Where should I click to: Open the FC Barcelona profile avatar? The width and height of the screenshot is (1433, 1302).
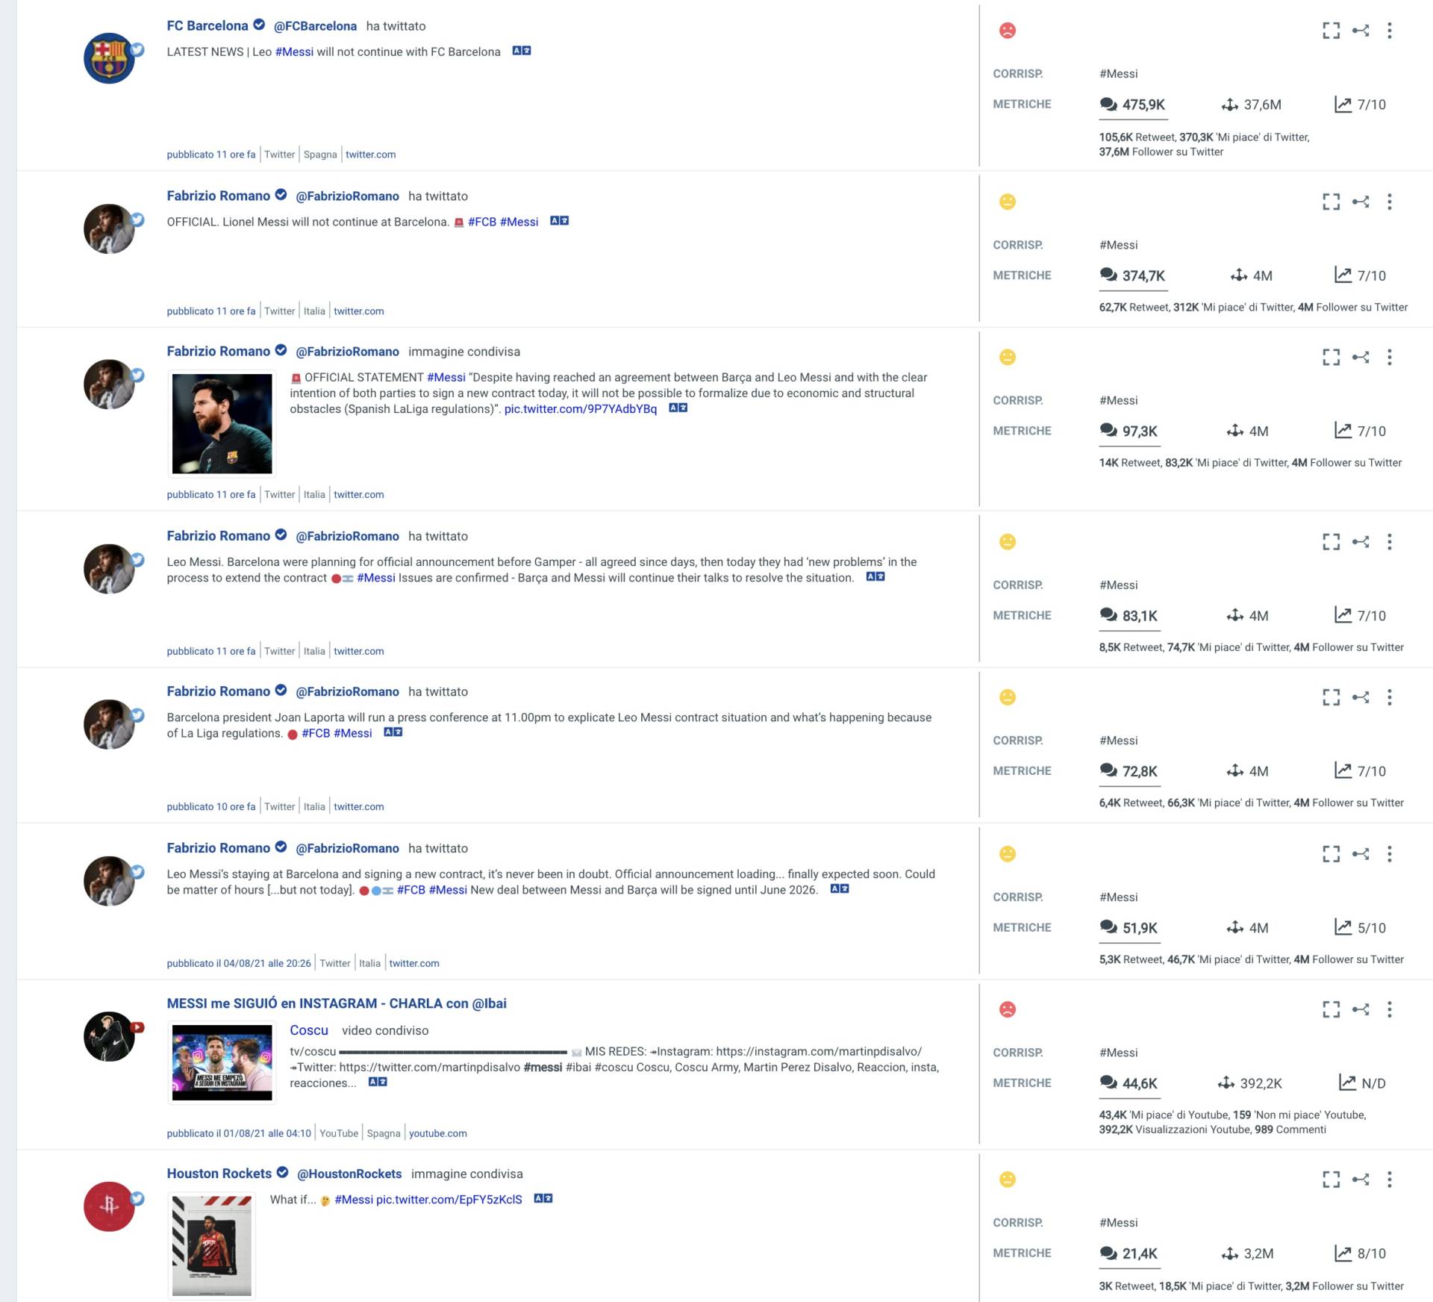pos(109,58)
